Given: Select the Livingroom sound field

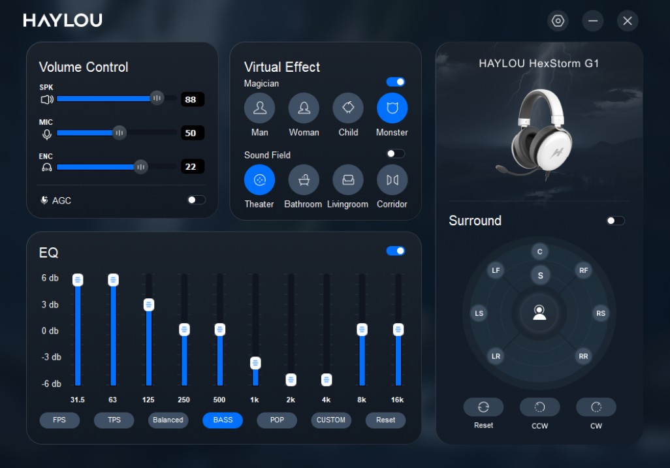Looking at the screenshot, I should (348, 179).
